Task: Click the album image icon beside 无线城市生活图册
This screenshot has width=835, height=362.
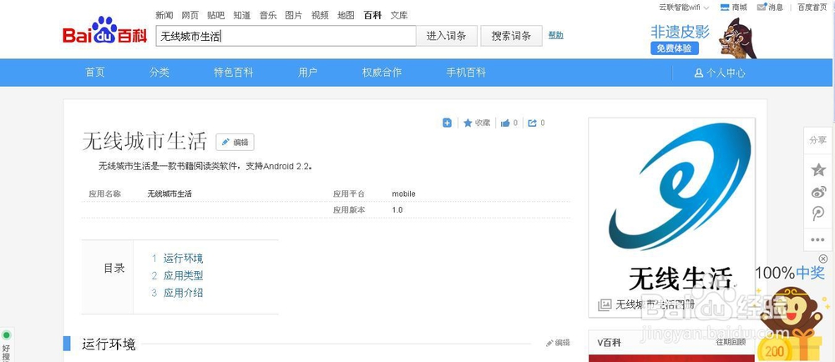Action: pyautogui.click(x=605, y=304)
